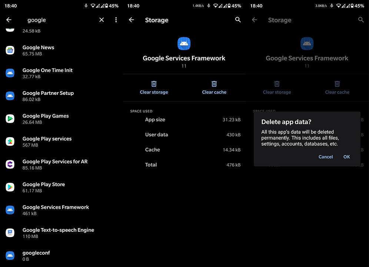The image size is (369, 267).
Task: Open Google Text-to-speech Engine icon
Action: point(10,233)
